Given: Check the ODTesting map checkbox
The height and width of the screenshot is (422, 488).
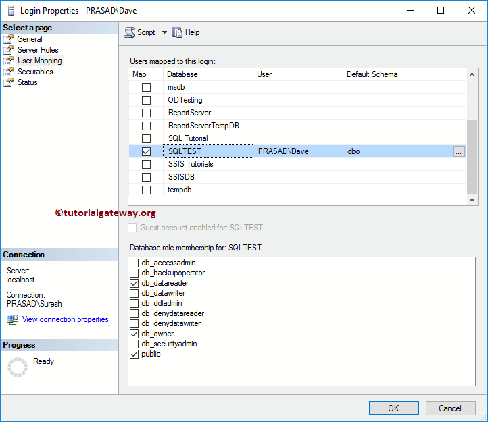Looking at the screenshot, I should click(146, 100).
